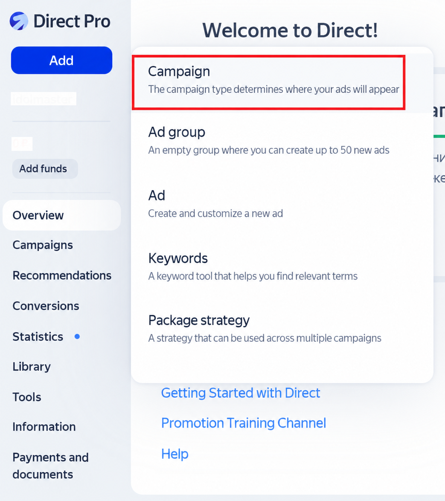This screenshot has width=445, height=501.
Task: Click the blue dot next to Statistics
Action: click(x=77, y=336)
